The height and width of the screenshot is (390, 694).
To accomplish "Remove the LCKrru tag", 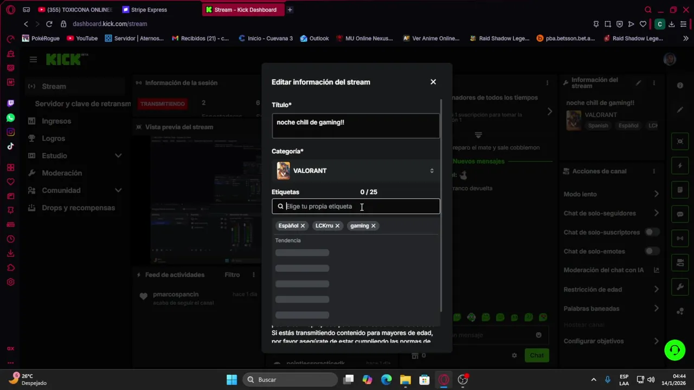I will pyautogui.click(x=337, y=226).
